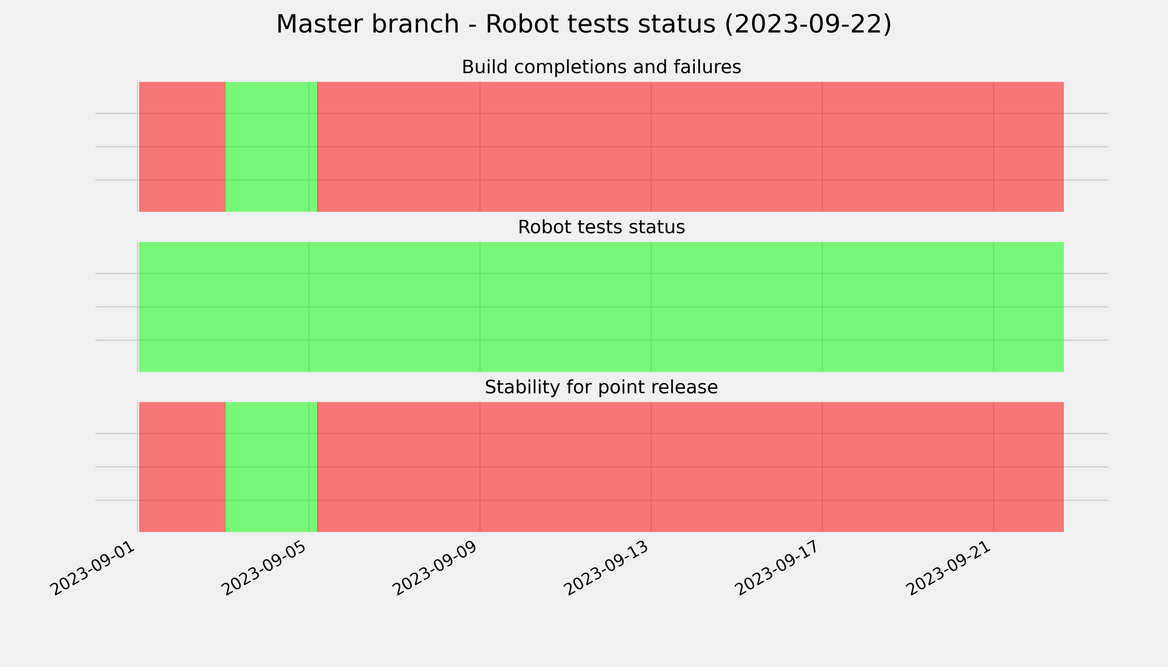Click the first red segment in stability chart
Screen dimensions: 1168x667
click(x=182, y=467)
